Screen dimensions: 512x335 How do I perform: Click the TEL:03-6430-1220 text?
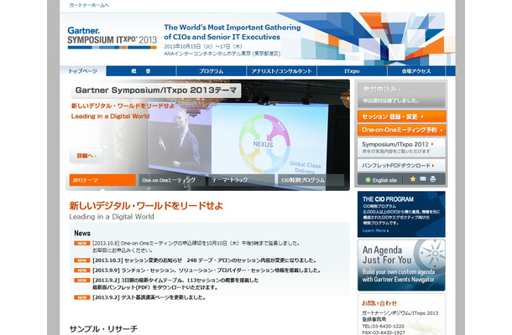click(384, 326)
